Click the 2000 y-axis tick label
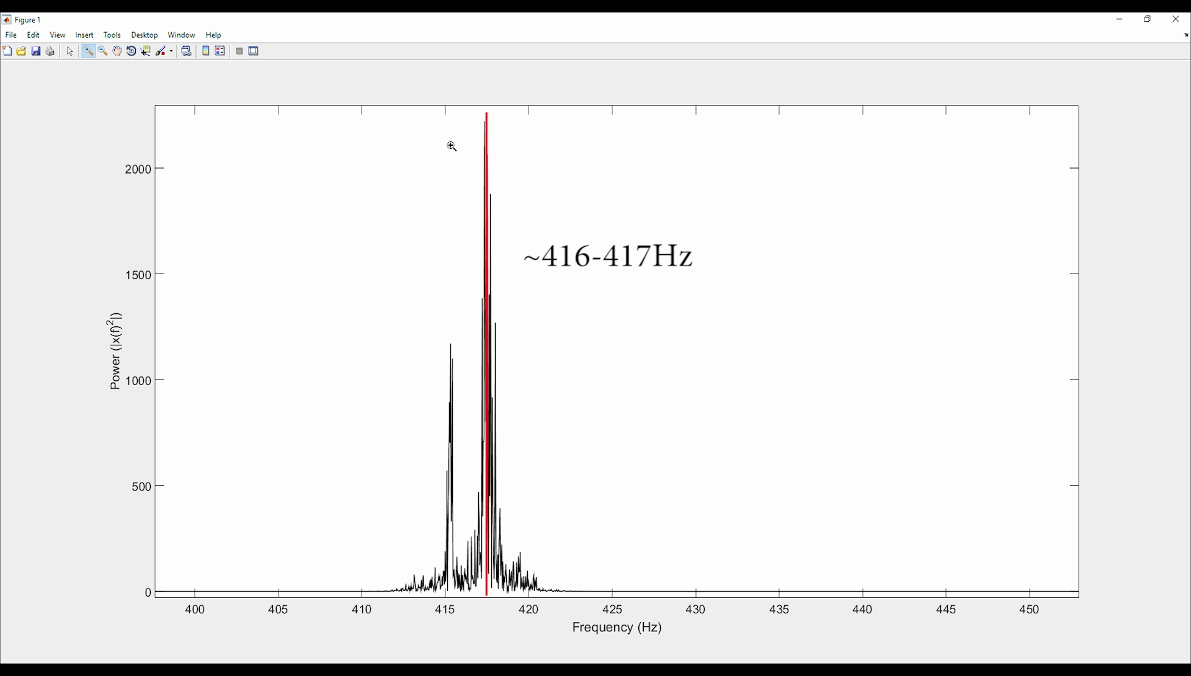 pos(138,169)
